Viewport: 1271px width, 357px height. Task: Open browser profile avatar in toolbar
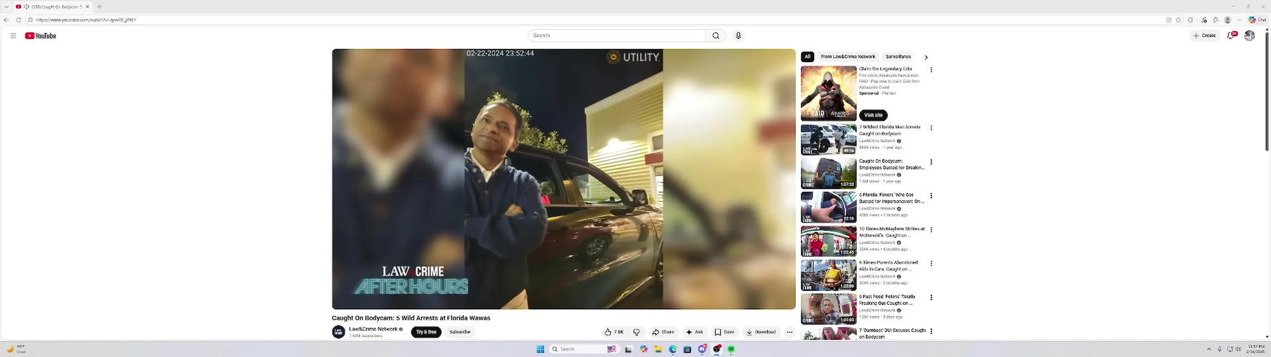point(1227,20)
